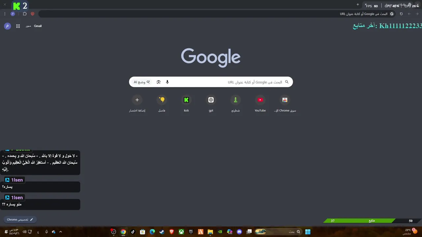Image resolution: width=422 pixels, height=237 pixels.
Task: Open volume control speaker icon
Action: tap(24, 232)
